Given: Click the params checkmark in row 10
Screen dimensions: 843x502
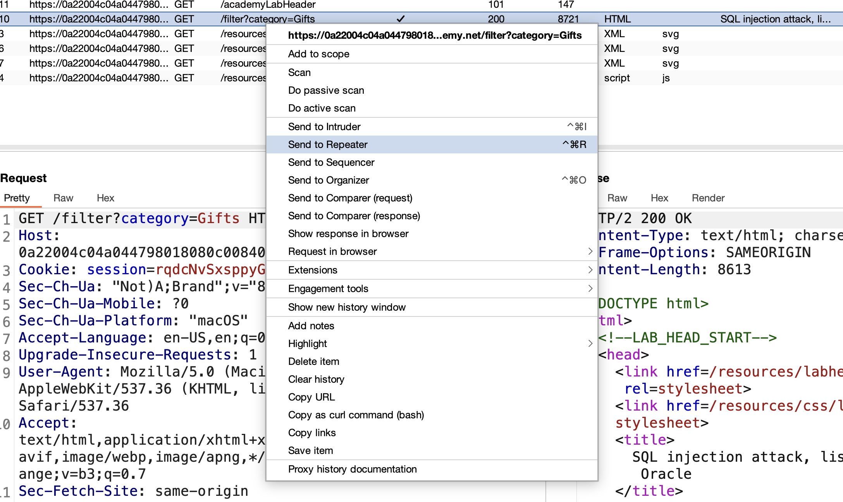Looking at the screenshot, I should pyautogui.click(x=401, y=19).
